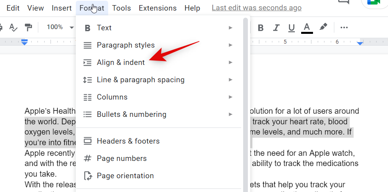This screenshot has height=192, width=388.
Task: Open the three-dot more options toolbar icon
Action: 344,28
